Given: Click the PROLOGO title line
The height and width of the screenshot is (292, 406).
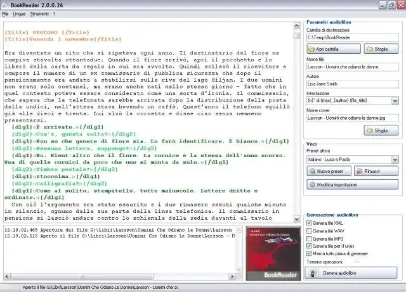Looking at the screenshot, I should (x=47, y=32).
